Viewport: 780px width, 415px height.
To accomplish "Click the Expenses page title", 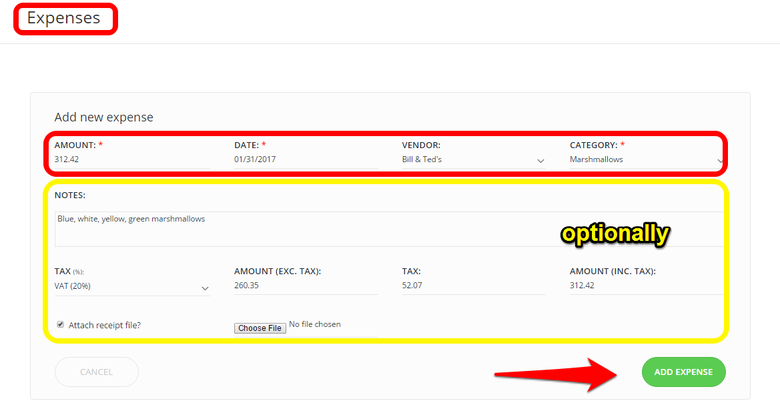I will pos(64,18).
